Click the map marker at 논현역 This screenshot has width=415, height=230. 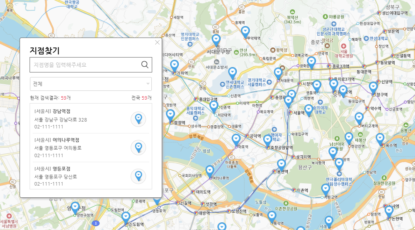coord(389,212)
